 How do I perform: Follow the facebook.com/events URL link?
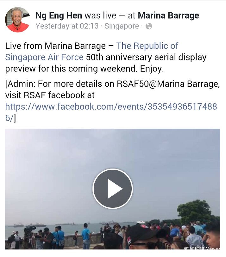tap(111, 112)
